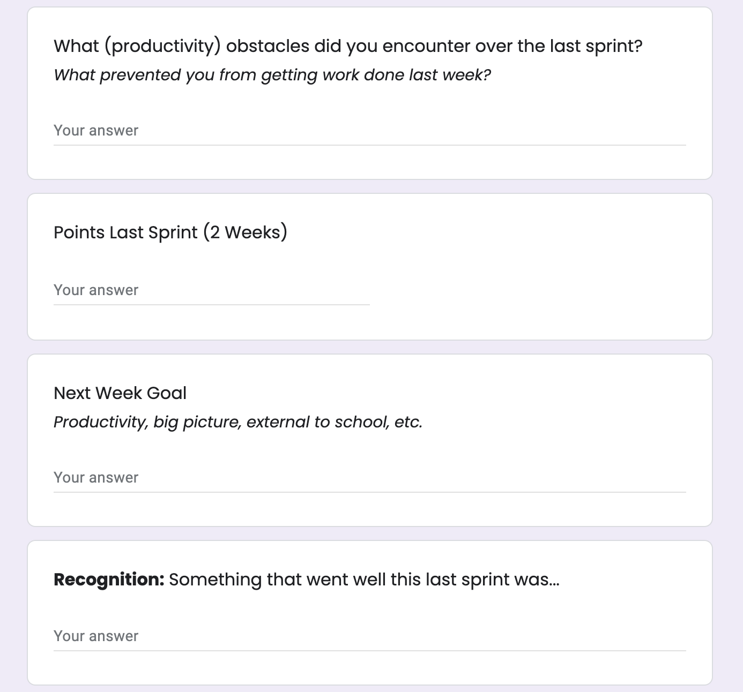Click the '(productivity)' word in first question
This screenshot has height=692, width=743.
point(162,46)
